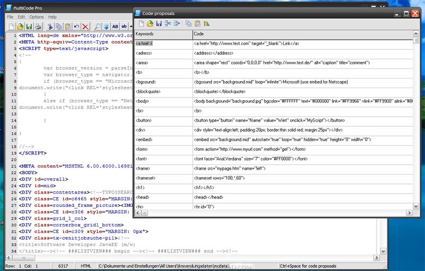Convert text with uppercase AB icon
425x271 pixels.
pos(115,27)
